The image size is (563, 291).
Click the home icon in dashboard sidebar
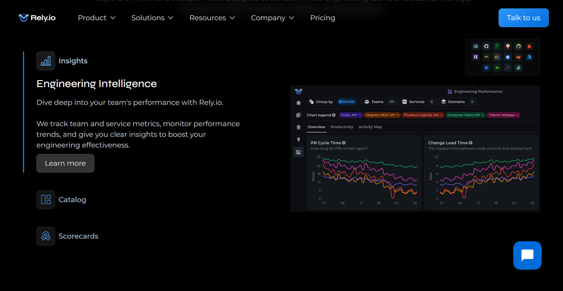click(299, 103)
